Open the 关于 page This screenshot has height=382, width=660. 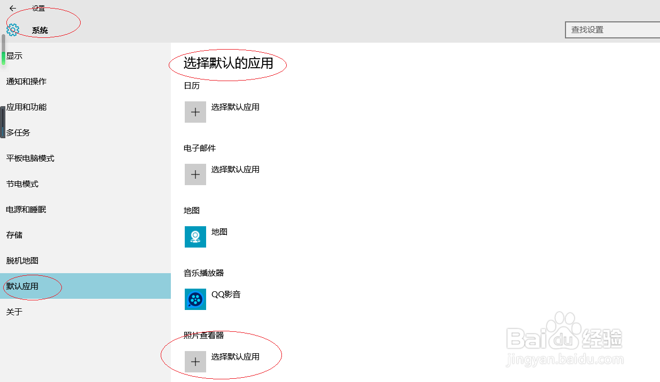[x=14, y=312]
